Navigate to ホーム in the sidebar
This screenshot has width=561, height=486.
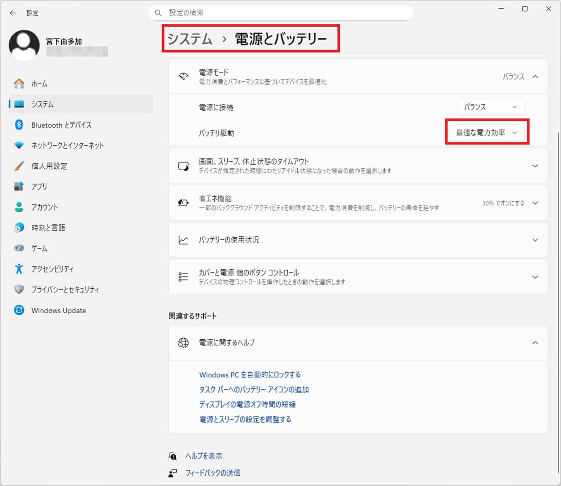pyautogui.click(x=39, y=84)
